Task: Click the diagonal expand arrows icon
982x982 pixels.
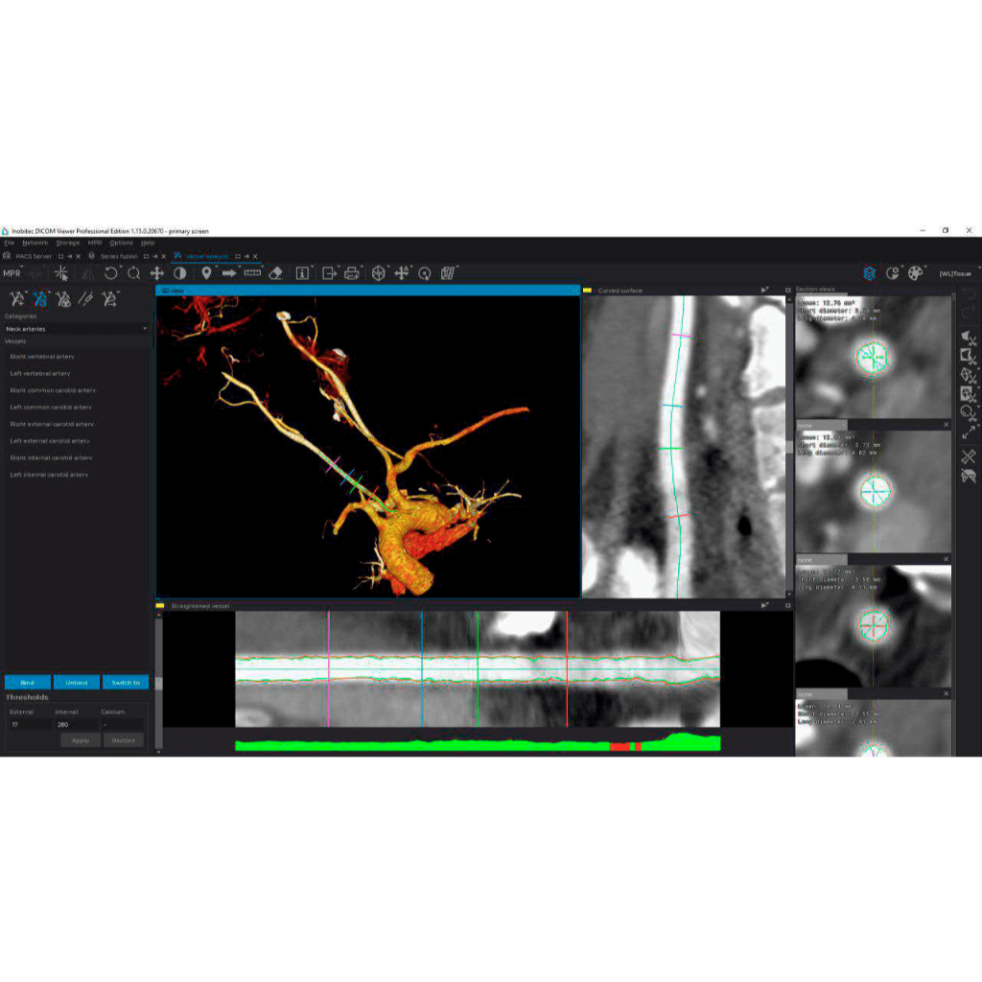Action: click(x=969, y=433)
